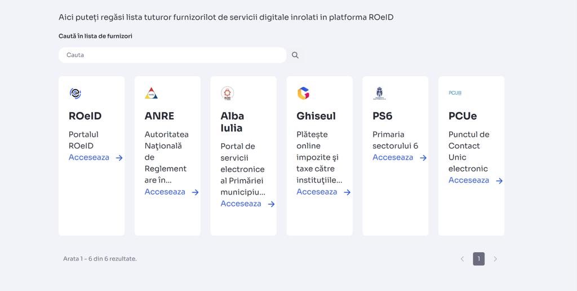Open the PS6 Acceseaza link
This screenshot has height=291, width=577.
coord(393,157)
